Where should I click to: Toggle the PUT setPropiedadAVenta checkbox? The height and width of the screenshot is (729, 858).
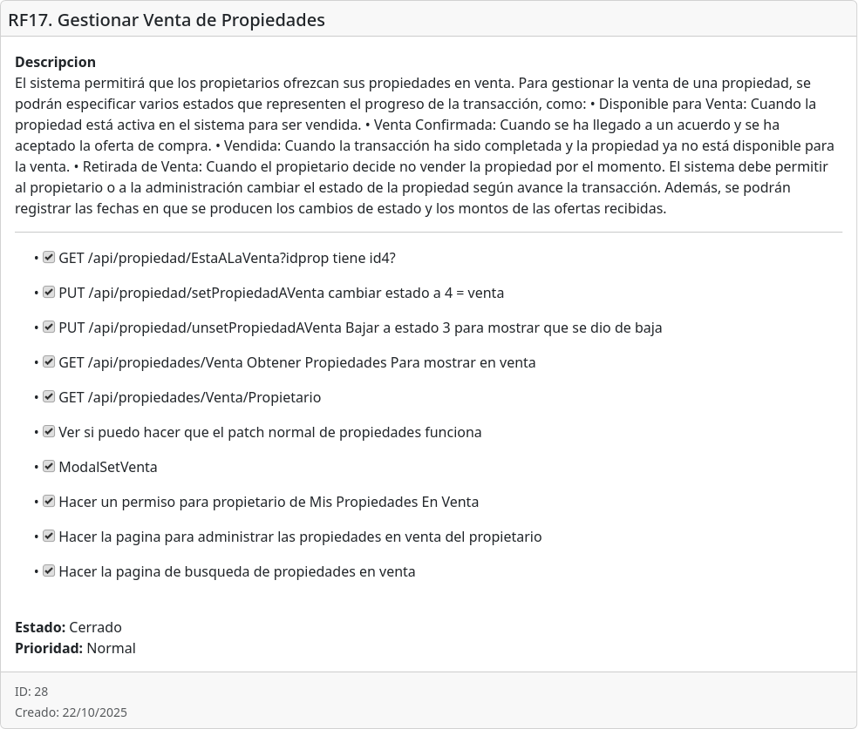(x=49, y=293)
